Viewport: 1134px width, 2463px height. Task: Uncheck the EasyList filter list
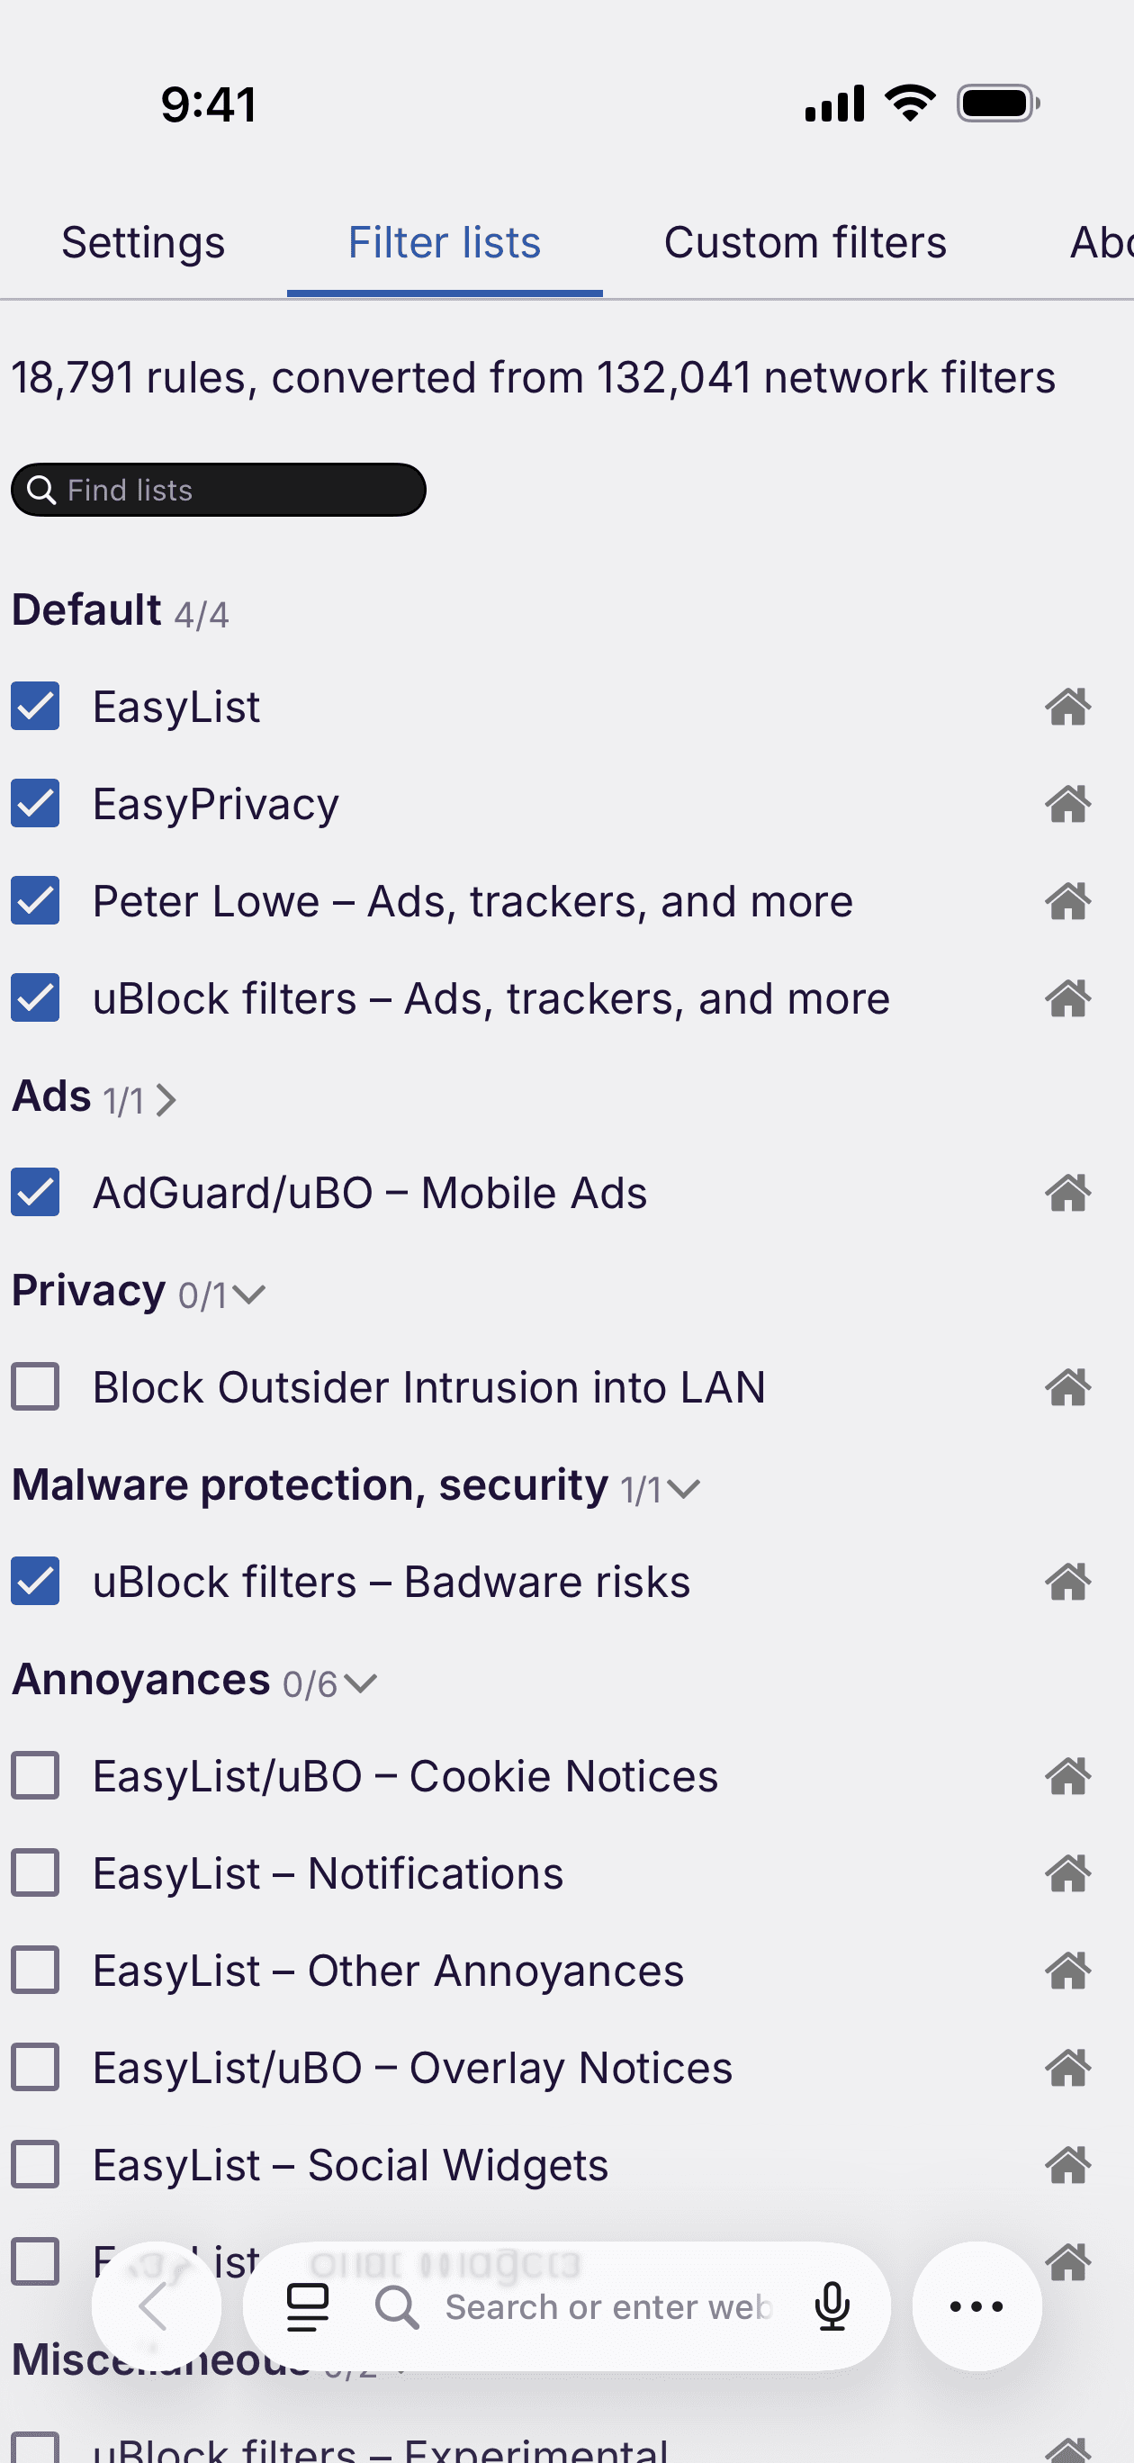pos(35,707)
